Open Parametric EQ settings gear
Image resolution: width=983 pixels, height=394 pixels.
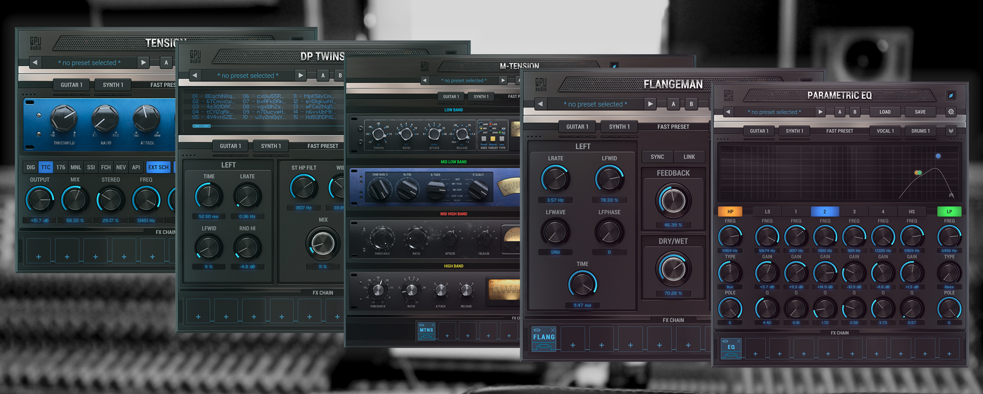tap(951, 112)
